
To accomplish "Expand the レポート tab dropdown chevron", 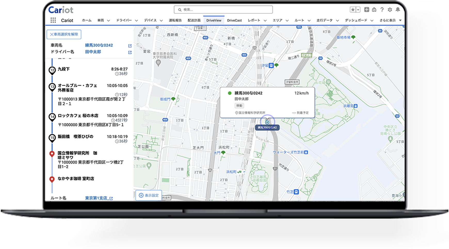I will tap(265, 20).
